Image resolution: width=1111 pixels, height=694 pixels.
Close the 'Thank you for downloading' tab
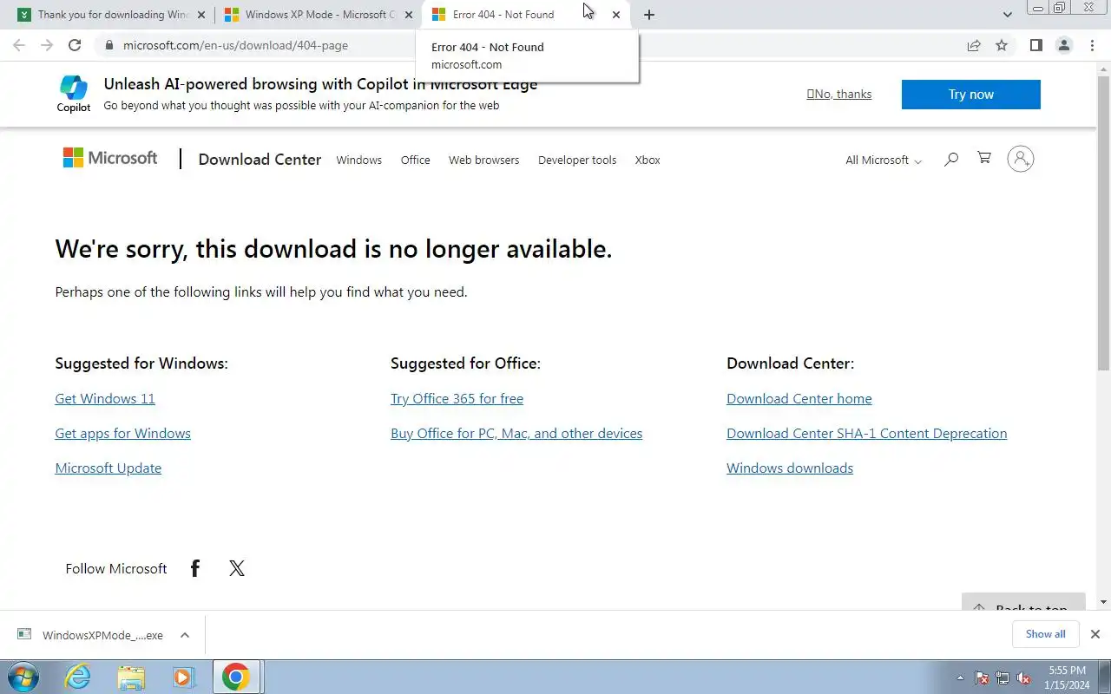click(x=201, y=15)
